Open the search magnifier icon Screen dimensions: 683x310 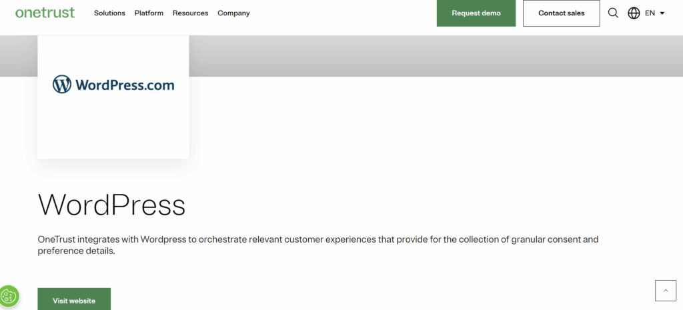[613, 13]
